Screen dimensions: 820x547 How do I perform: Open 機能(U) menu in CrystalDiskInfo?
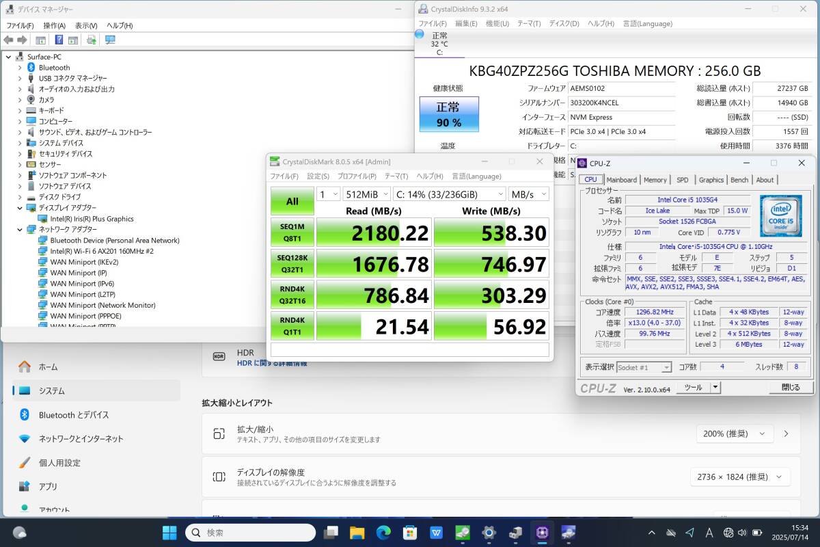pyautogui.click(x=497, y=23)
